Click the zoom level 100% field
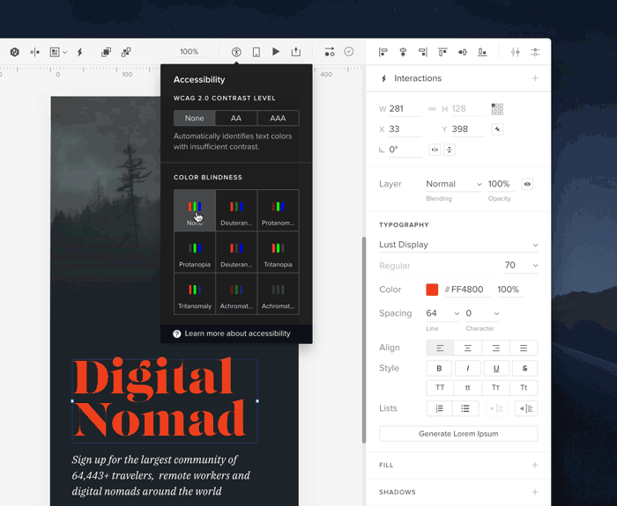 coord(190,52)
